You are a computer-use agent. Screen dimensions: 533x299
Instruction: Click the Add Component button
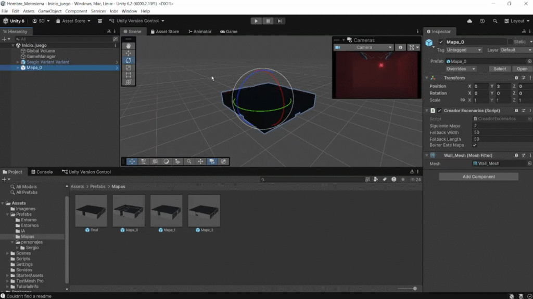click(x=478, y=176)
